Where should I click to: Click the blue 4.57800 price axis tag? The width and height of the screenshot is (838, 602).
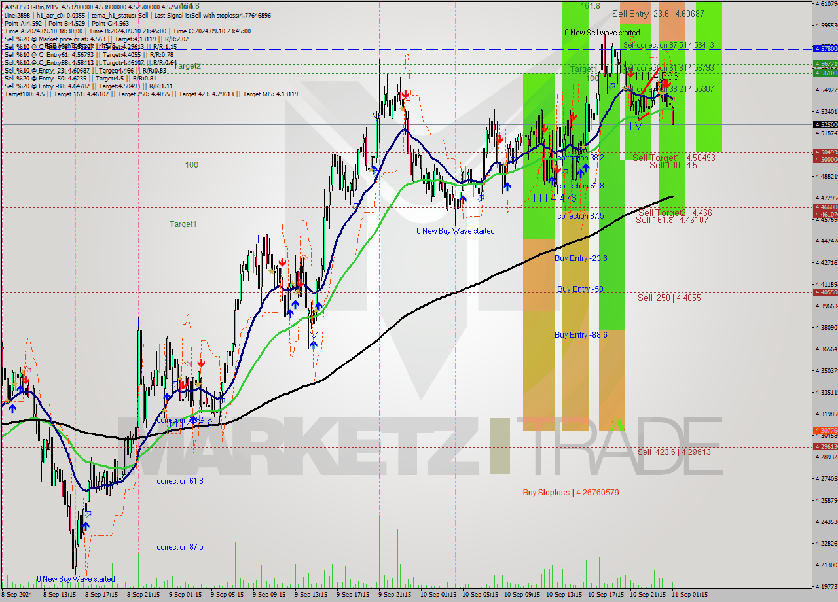click(825, 48)
